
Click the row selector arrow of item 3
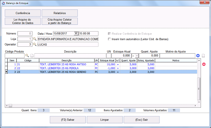click(6, 72)
